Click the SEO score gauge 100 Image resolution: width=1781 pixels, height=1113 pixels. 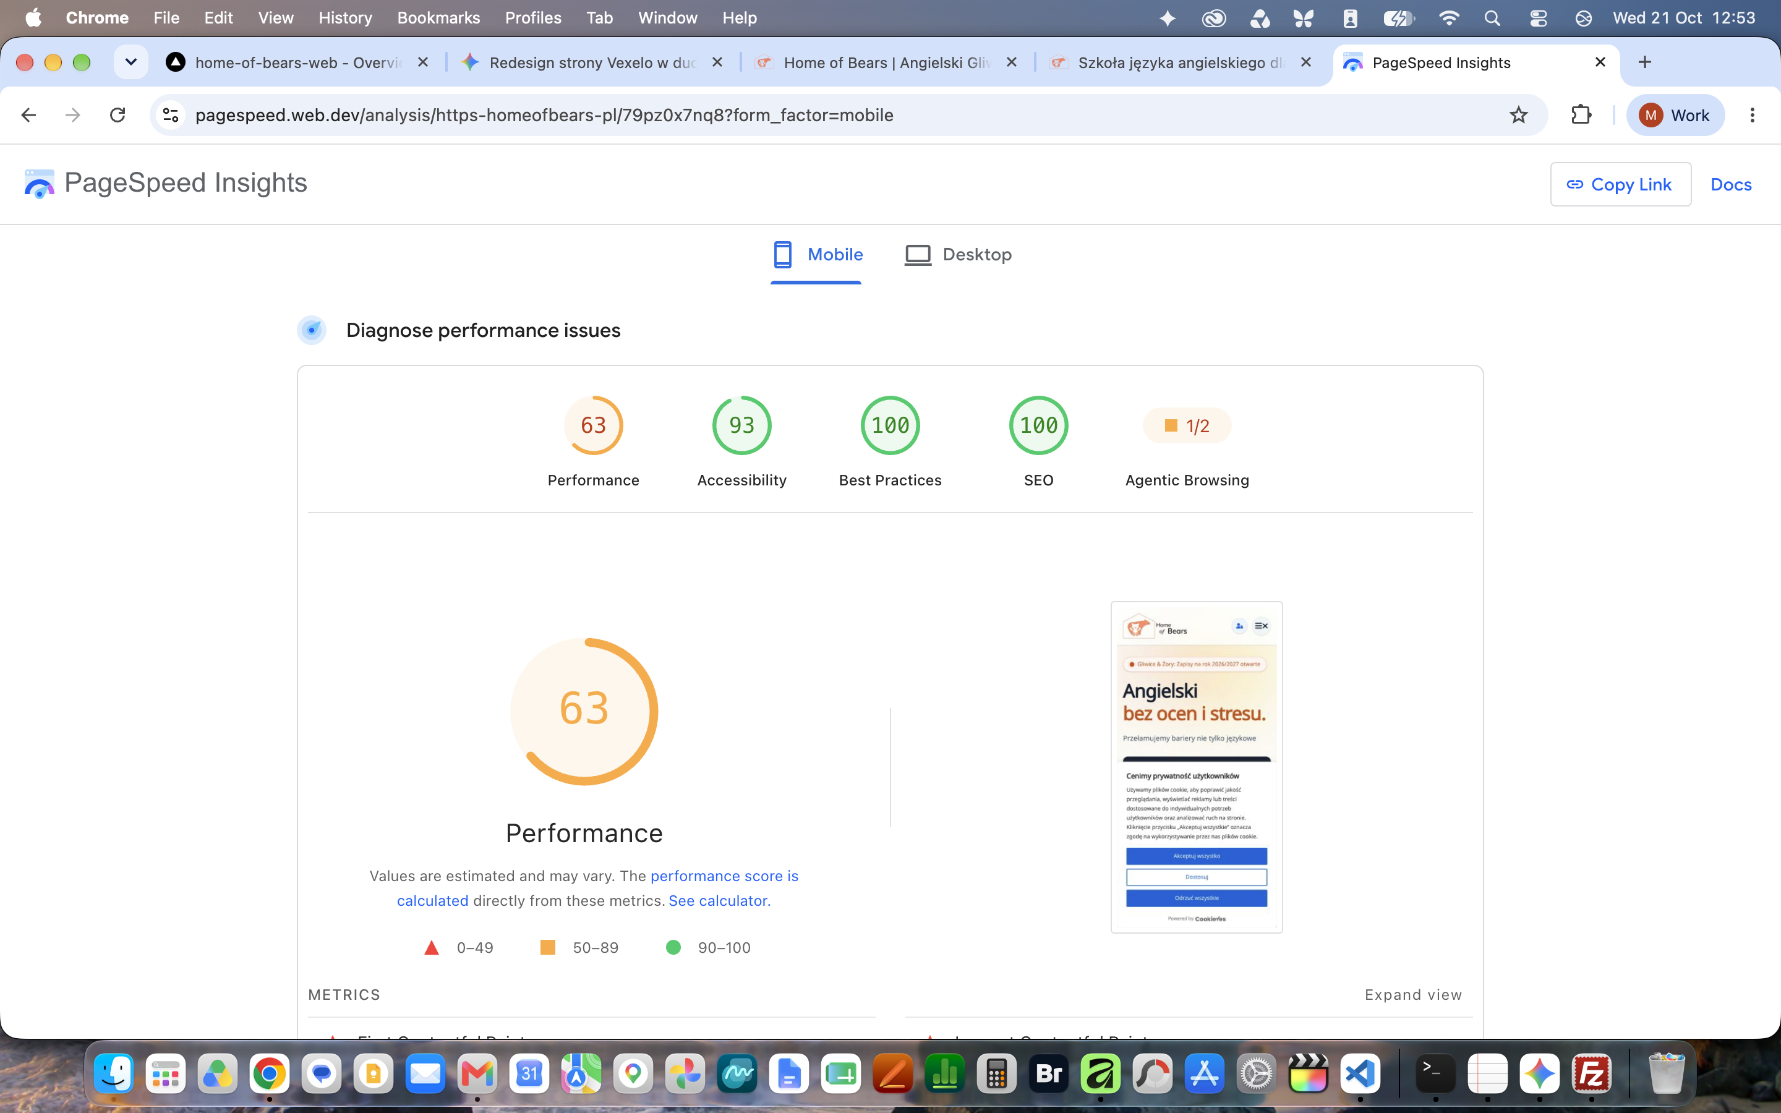[1038, 425]
